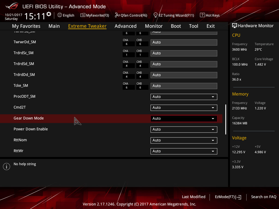The height and width of the screenshot is (209, 279).
Task: Click the Qfan Control fan icon
Action: pos(117,15)
